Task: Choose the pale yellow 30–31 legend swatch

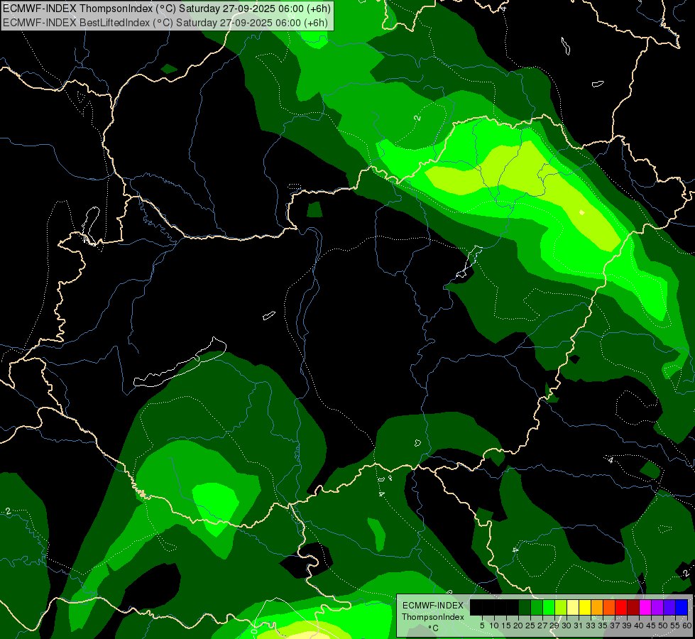Action: click(572, 607)
